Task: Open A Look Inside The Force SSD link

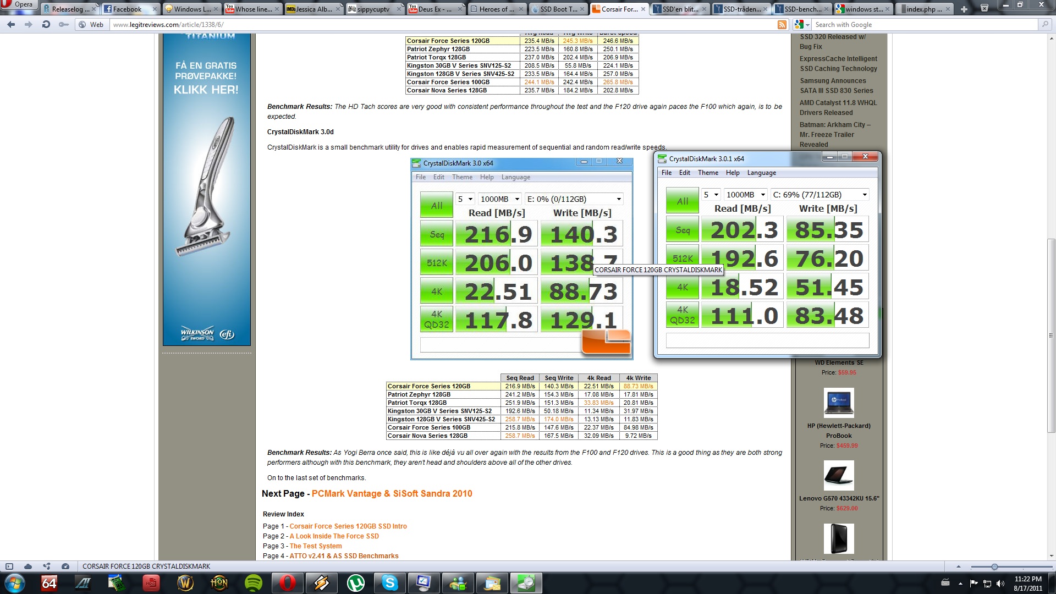Action: (334, 536)
